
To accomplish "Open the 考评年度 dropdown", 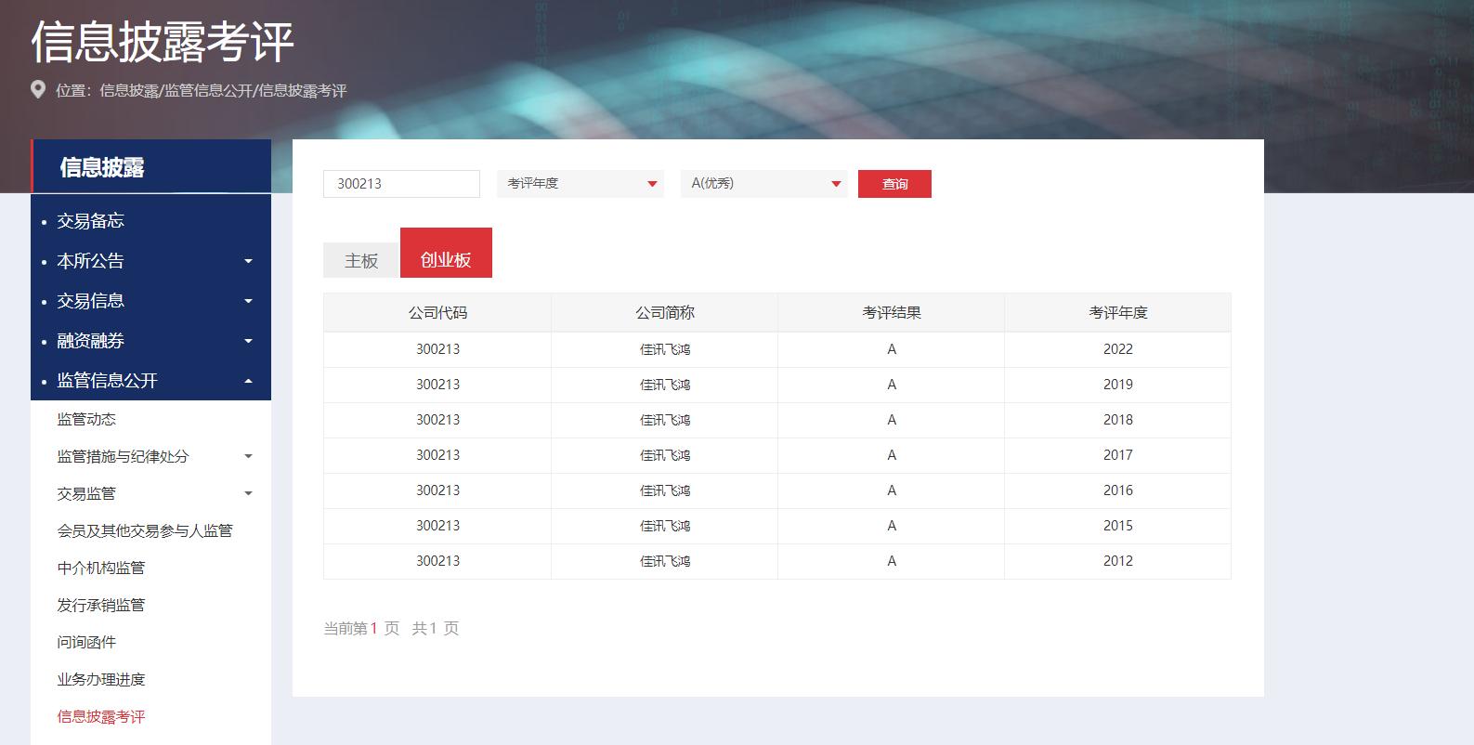I will pos(580,184).
